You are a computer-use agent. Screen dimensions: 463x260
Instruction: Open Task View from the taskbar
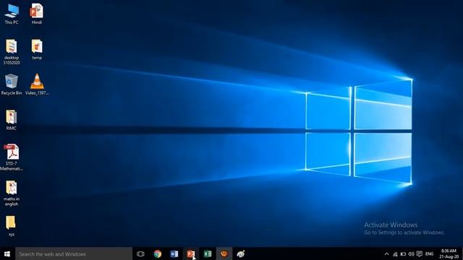pos(140,253)
